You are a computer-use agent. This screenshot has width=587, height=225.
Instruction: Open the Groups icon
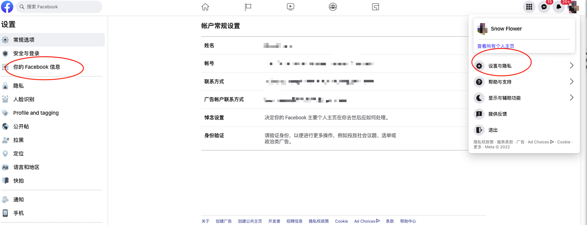(x=333, y=7)
